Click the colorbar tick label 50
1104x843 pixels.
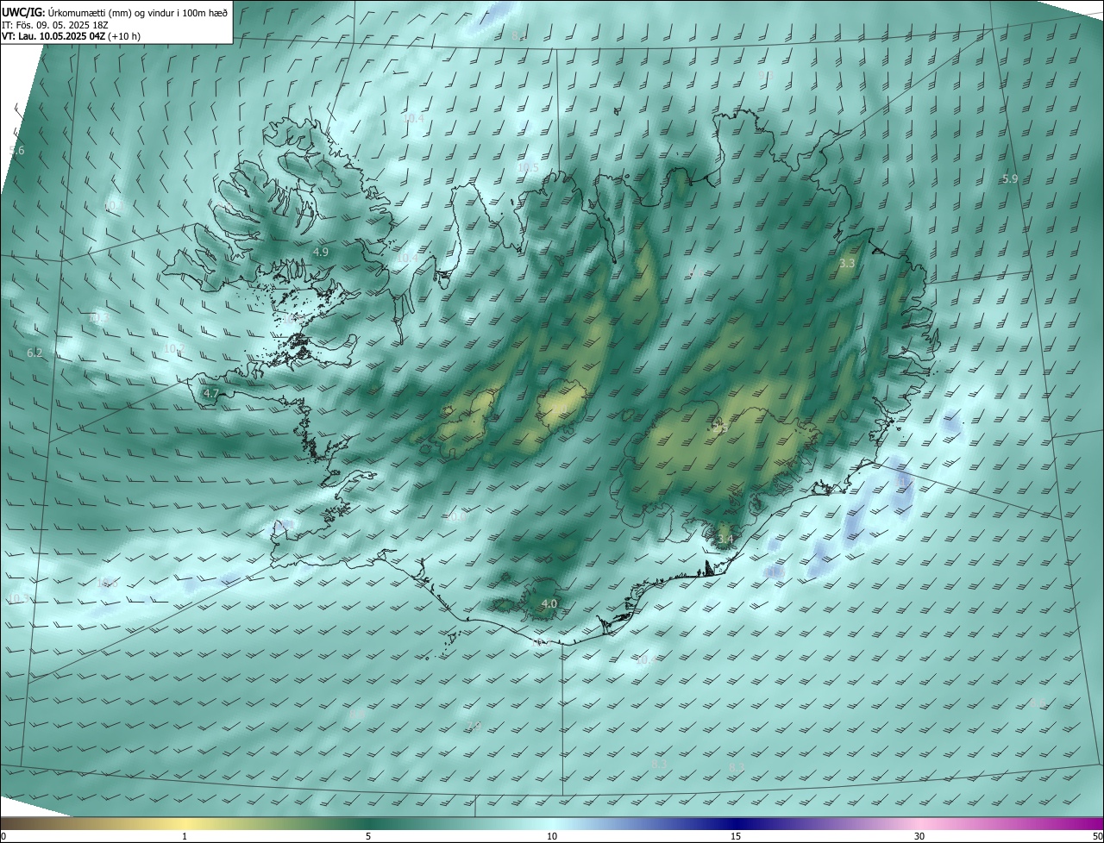[x=1097, y=836]
